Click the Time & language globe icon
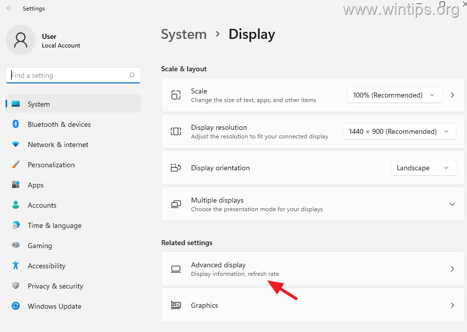Image resolution: width=467 pixels, height=332 pixels. point(16,225)
